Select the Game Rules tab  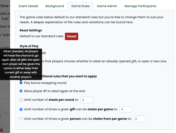click(x=80, y=6)
